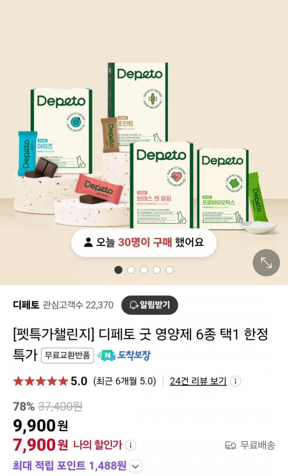This screenshot has width=288, height=476.
Task: Tap the 오늘 30명이 구매 했어요 banner
Action: pos(144,242)
